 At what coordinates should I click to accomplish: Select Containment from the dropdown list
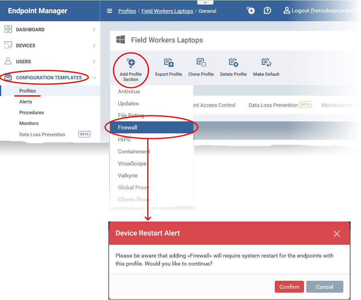[152, 151]
